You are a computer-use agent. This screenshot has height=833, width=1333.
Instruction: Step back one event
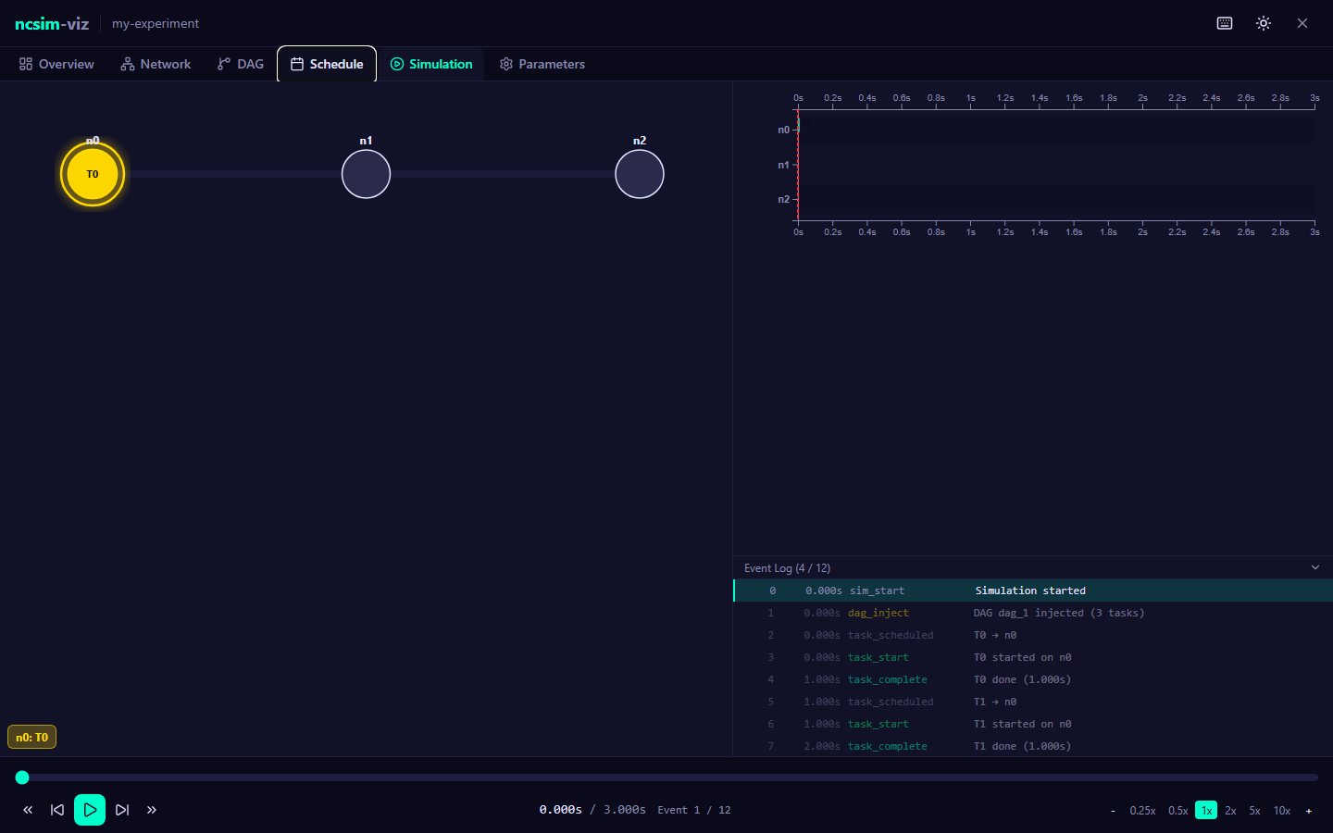tap(57, 810)
